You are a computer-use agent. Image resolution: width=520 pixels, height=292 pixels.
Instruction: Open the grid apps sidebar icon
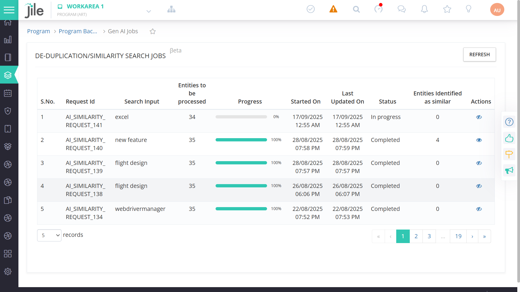[x=8, y=254]
